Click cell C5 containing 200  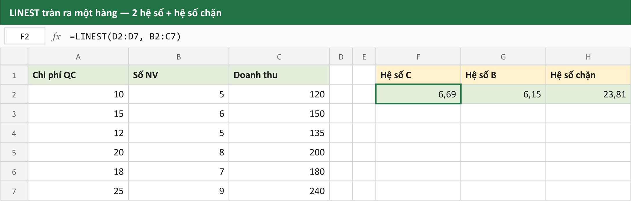pyautogui.click(x=279, y=152)
